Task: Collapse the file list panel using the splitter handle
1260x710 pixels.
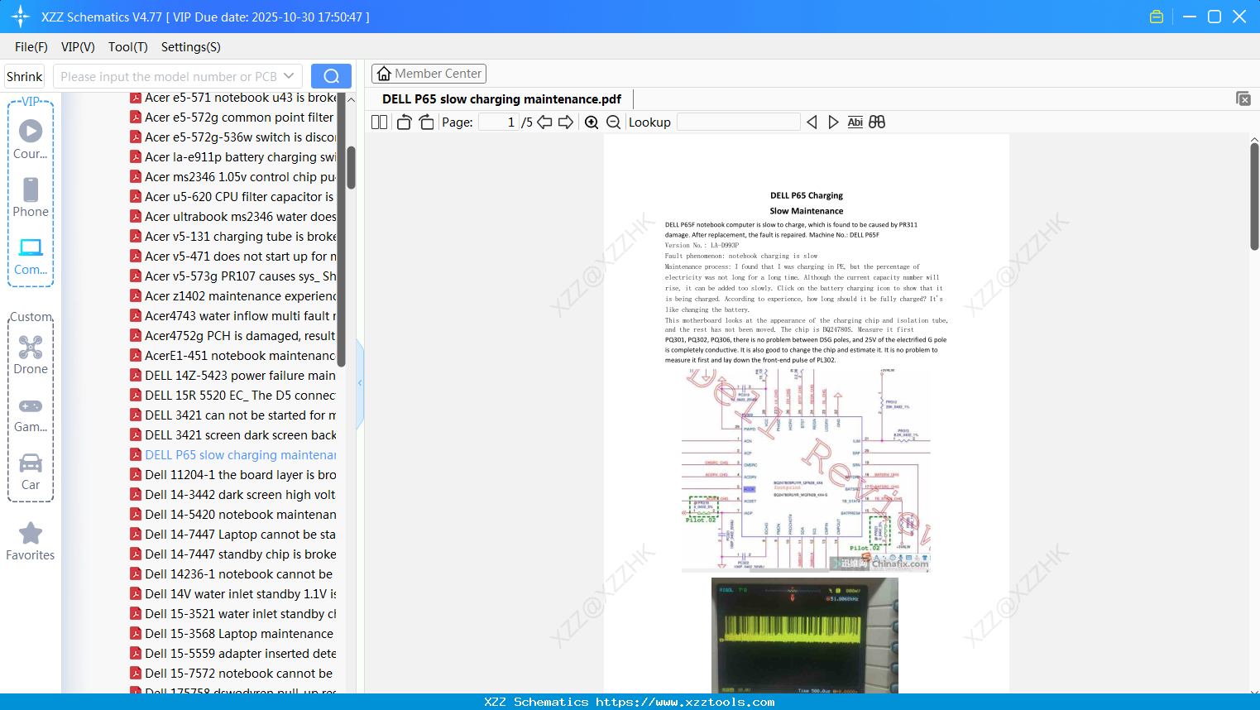Action: pyautogui.click(x=360, y=383)
